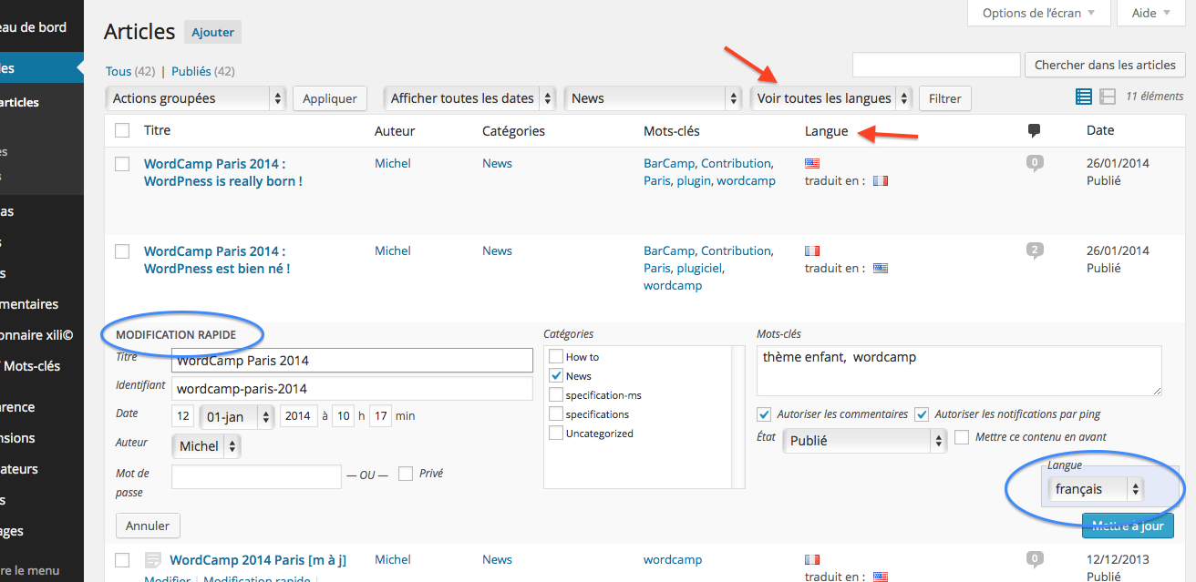Uncheck the News category checkbox
This screenshot has height=582, width=1196.
(556, 376)
